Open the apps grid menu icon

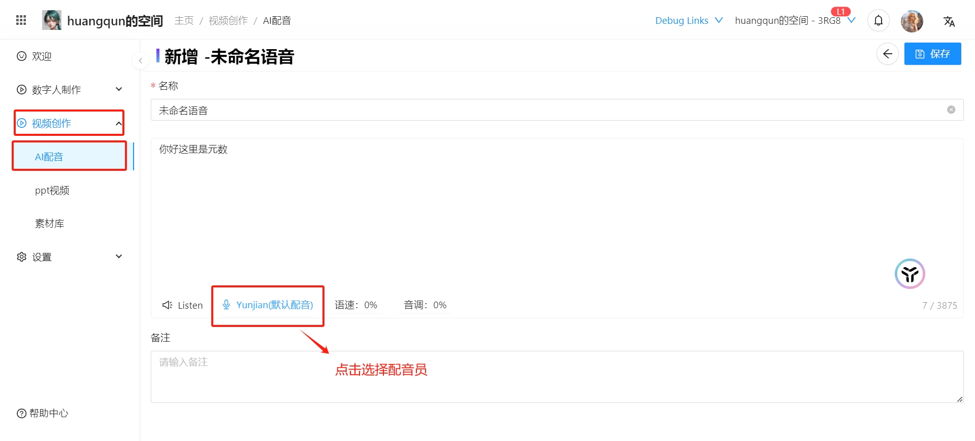[21, 20]
